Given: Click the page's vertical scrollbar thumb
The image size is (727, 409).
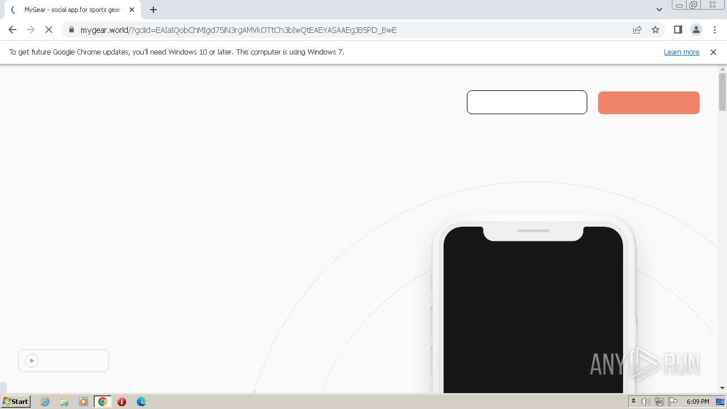Looking at the screenshot, I should tap(722, 92).
